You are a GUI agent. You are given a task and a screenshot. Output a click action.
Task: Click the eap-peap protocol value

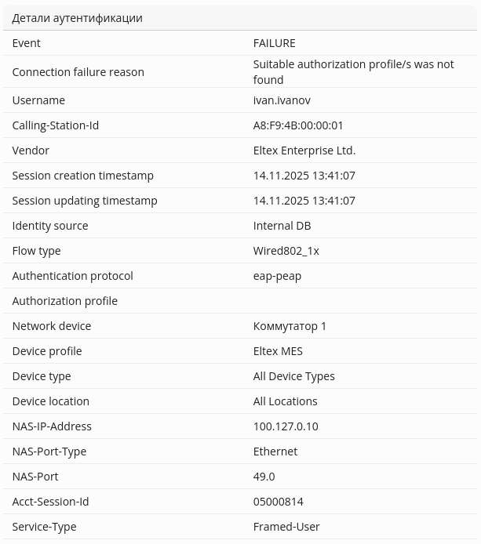coord(277,276)
